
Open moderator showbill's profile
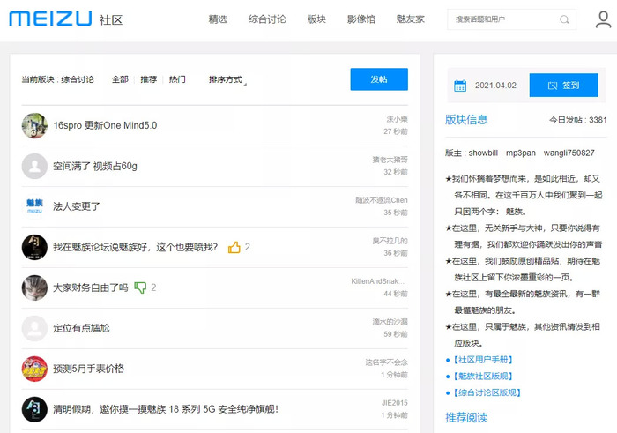click(483, 153)
